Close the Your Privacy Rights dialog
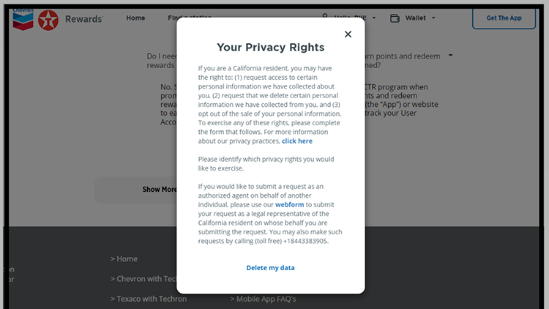549x309 pixels. point(348,34)
